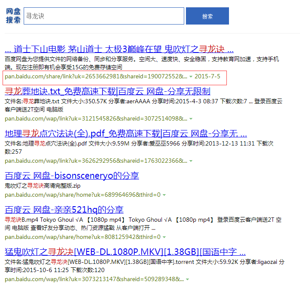
Task: Open result 道士下山电影 茅山道士 太极3巅峰在望
Action: 119,49
